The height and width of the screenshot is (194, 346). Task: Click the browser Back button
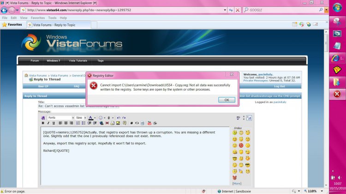pos(4,10)
